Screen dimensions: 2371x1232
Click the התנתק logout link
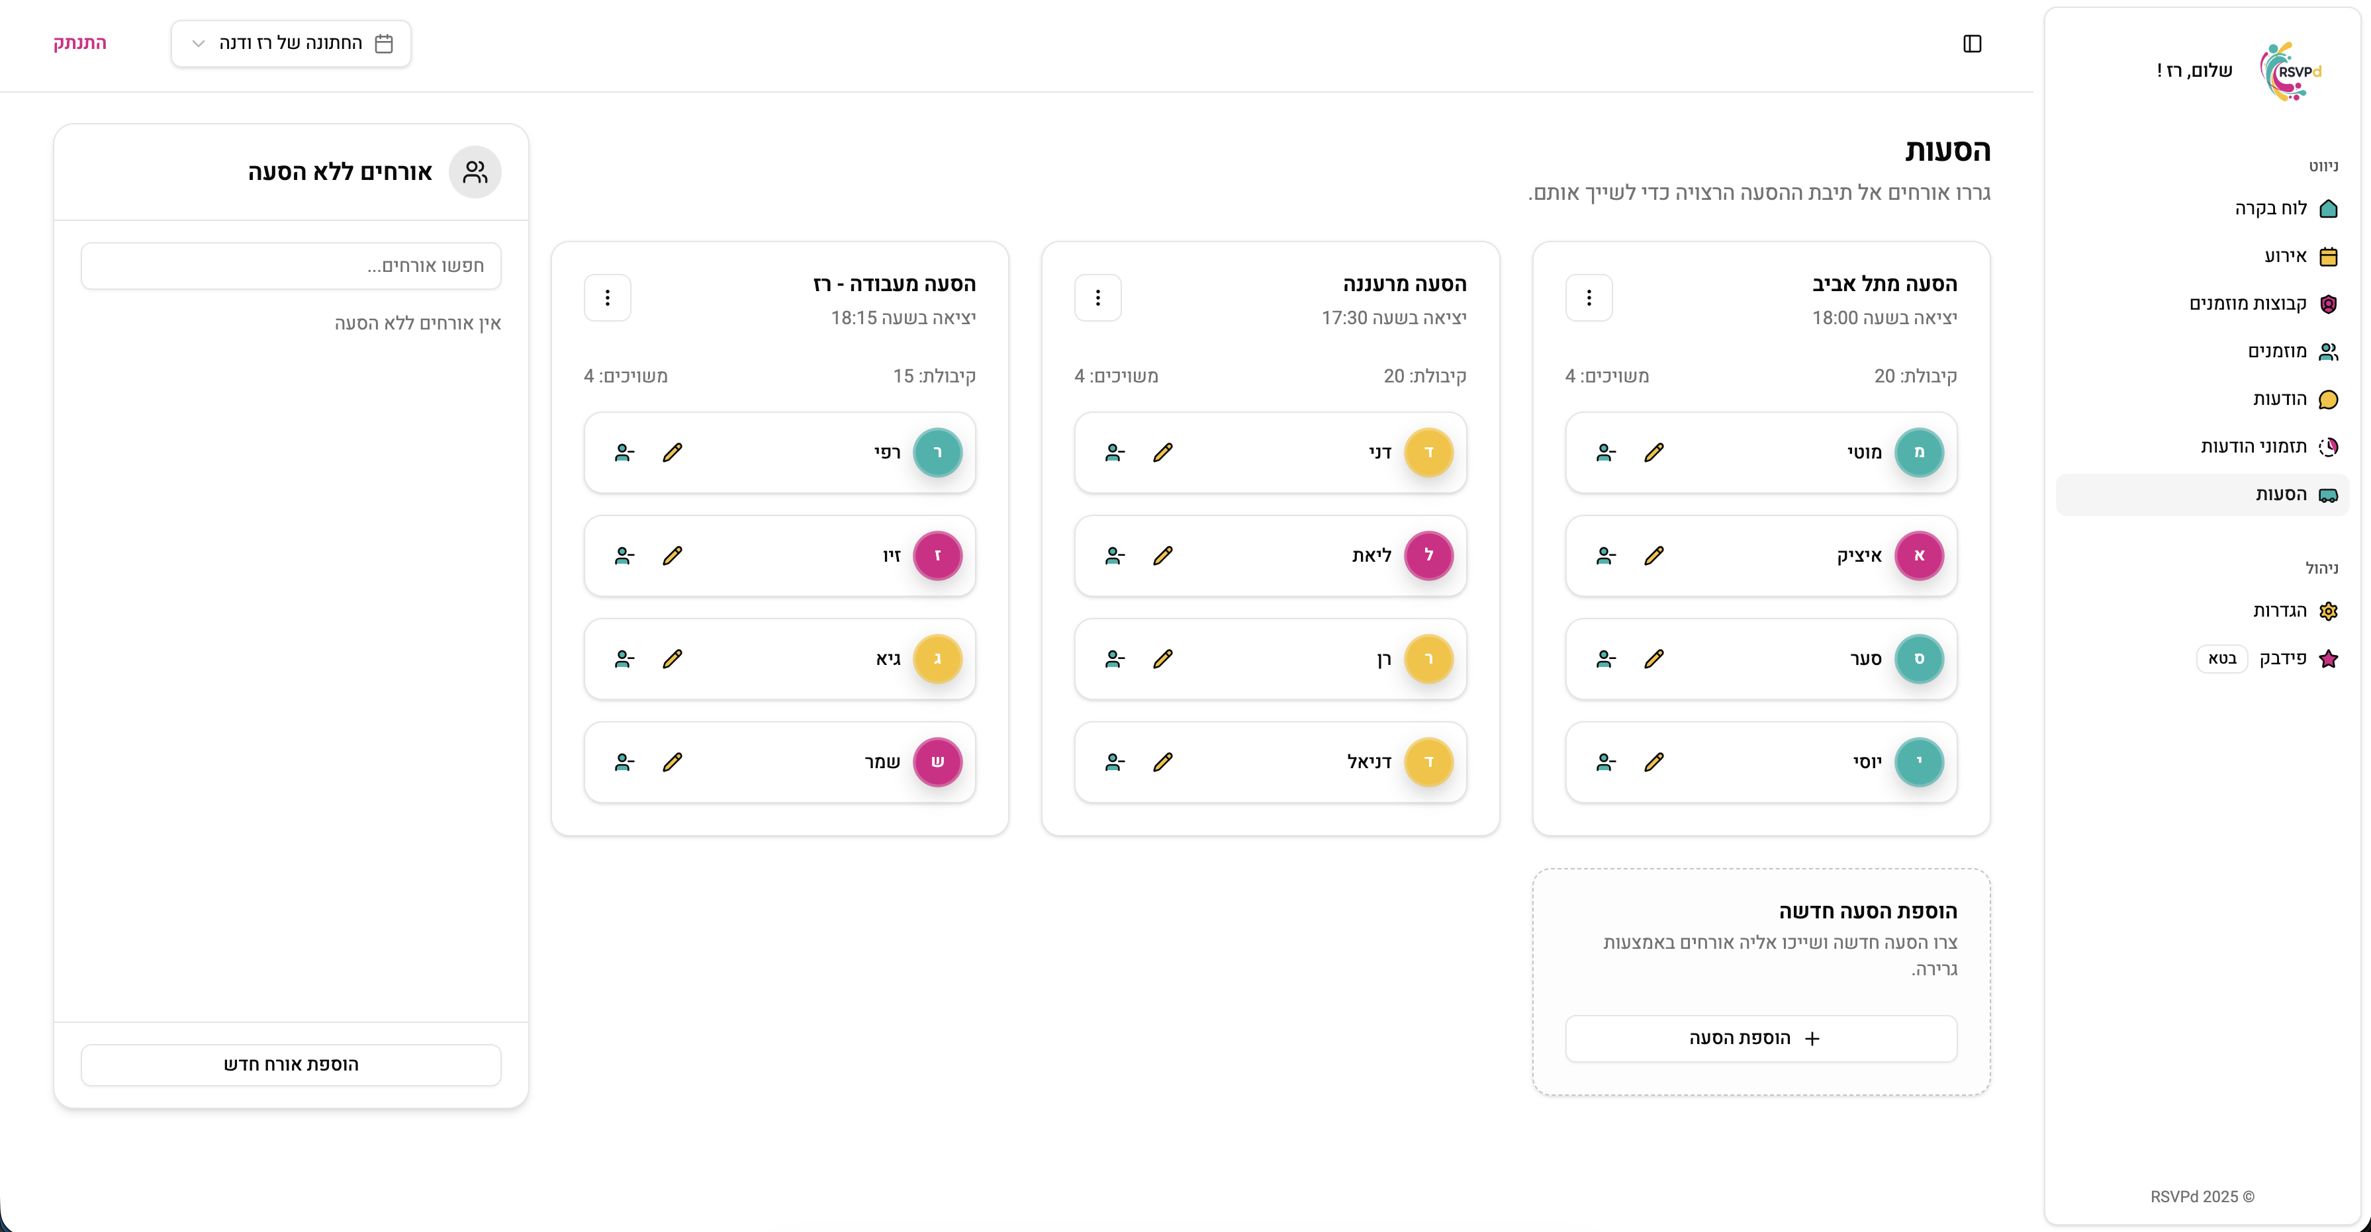(x=80, y=43)
